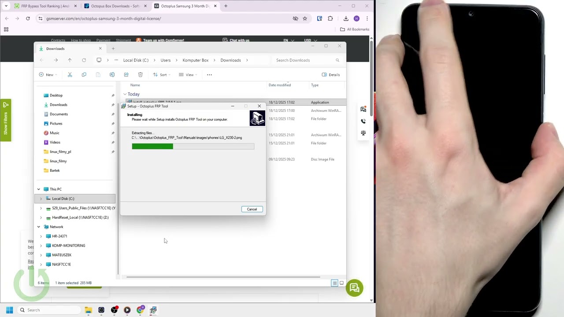The image size is (564, 317).
Task: Open Chrome extensions puzzle icon
Action: pyautogui.click(x=330, y=18)
